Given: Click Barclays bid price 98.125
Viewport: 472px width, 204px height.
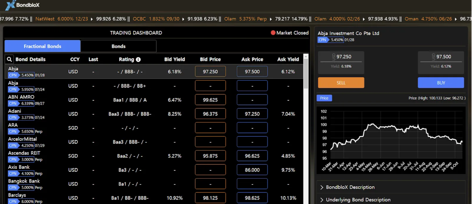Looking at the screenshot, I should point(210,198).
